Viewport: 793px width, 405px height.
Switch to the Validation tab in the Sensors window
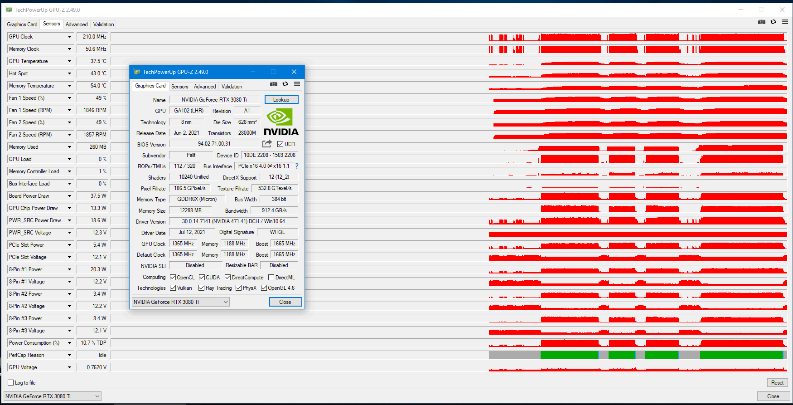click(104, 24)
